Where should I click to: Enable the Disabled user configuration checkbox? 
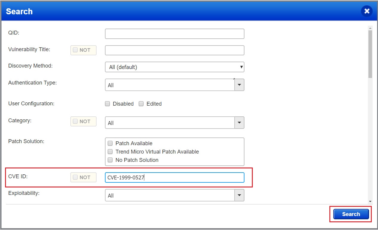point(107,104)
